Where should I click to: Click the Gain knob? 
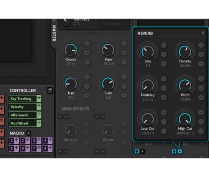108,83
